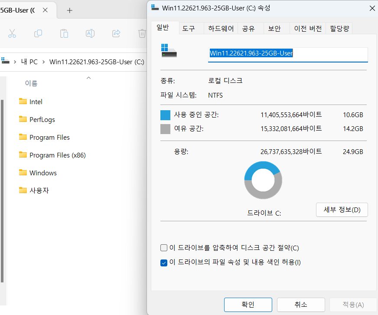This screenshot has height=315, width=378.
Task: Click the 이름 column header
Action: point(31,83)
